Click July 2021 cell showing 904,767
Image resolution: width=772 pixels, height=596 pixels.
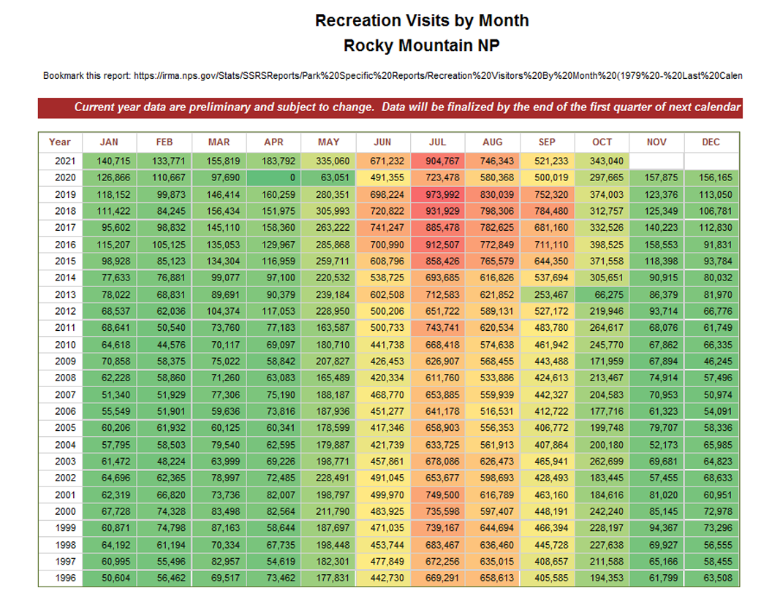[x=437, y=161]
